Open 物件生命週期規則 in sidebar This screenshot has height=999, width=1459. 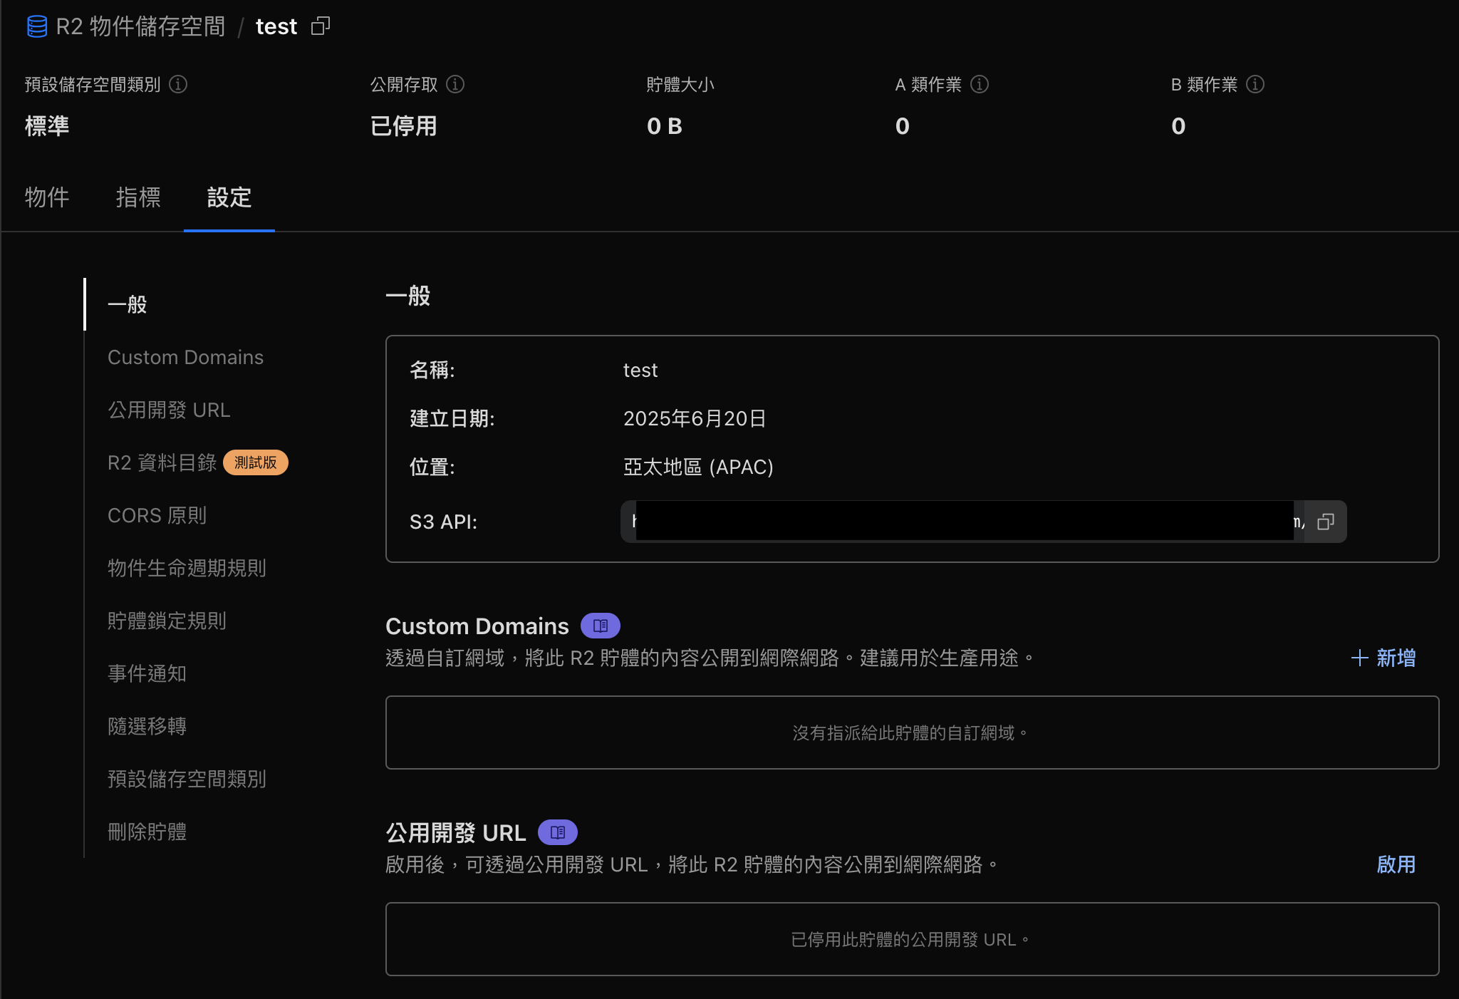click(187, 568)
